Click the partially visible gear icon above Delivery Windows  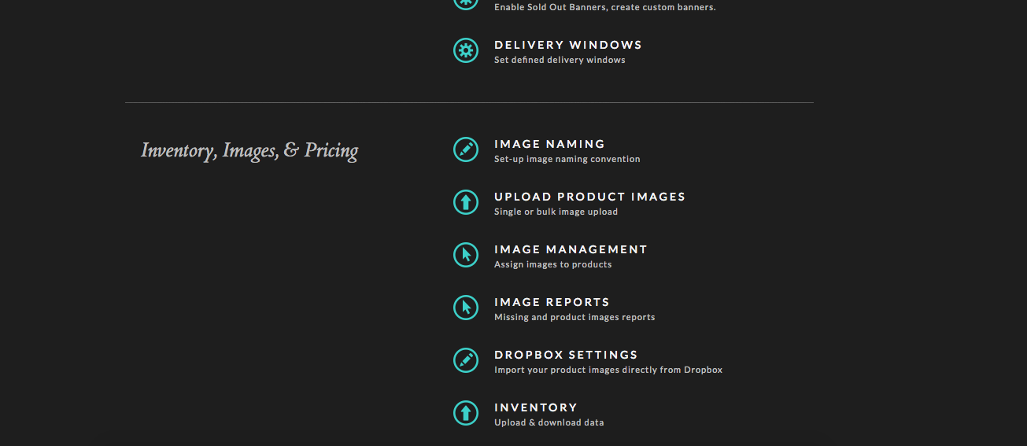[x=466, y=4]
